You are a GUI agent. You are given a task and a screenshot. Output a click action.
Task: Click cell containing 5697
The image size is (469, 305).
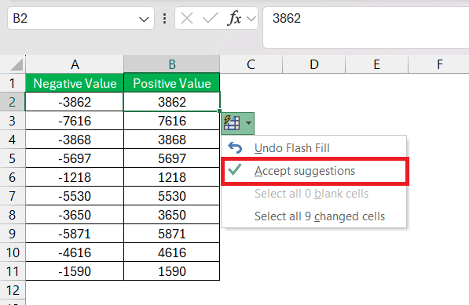[172, 158]
